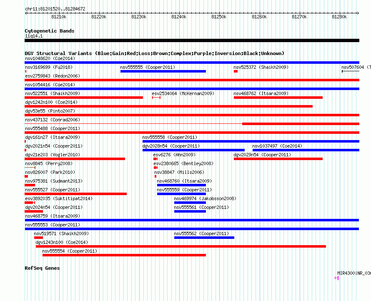Open dgv2021n54 (Cooper2011) label

[54, 146]
